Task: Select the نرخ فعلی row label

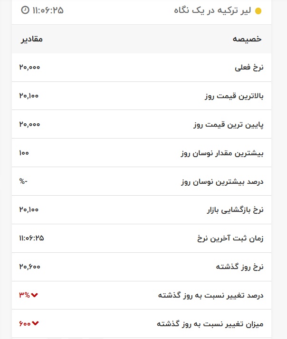Action: pos(249,68)
